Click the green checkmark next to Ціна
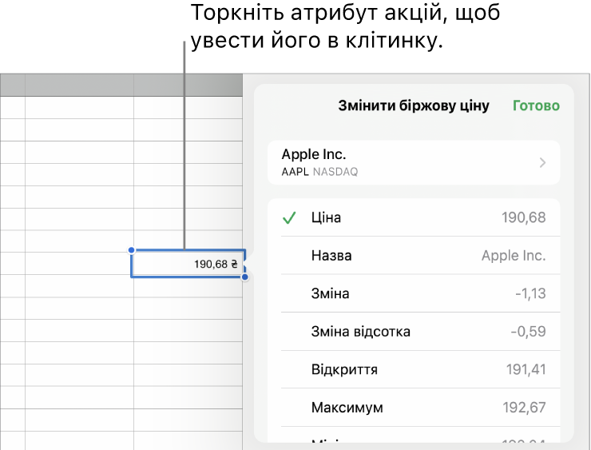This screenshot has height=450, width=591. 289,217
